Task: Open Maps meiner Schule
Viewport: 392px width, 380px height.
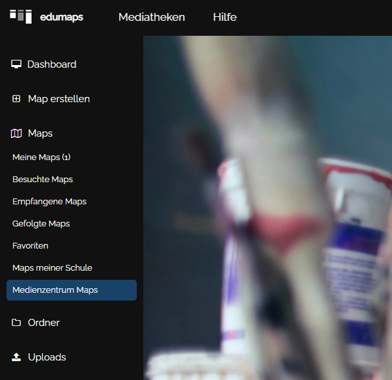Action: coord(52,268)
